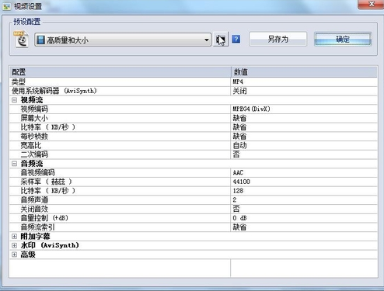This screenshot has width=384, height=291.
Task: Select the 屏幕大小 row value
Action: [x=304, y=118]
